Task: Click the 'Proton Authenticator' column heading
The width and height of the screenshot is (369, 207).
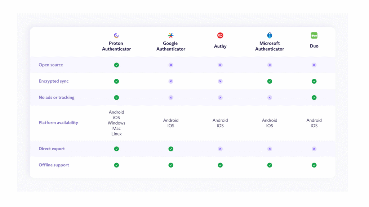Action: [x=116, y=46]
